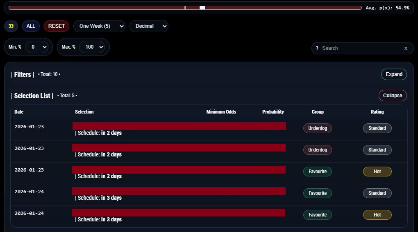Click the white handle on the probability bar
The image size is (418, 232).
click(x=202, y=8)
